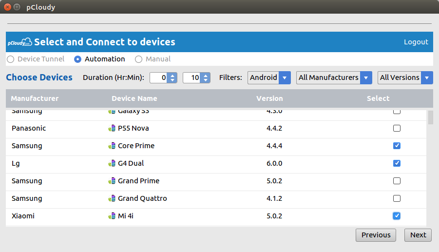Increase the duration hours value
The width and height of the screenshot is (439, 252).
click(x=172, y=75)
